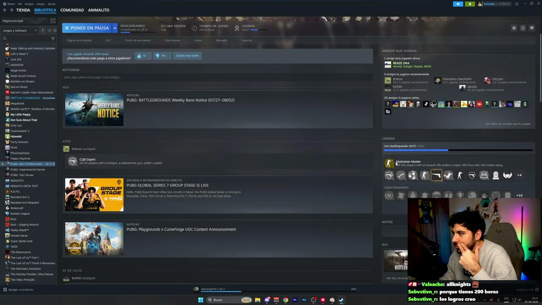Open File Explorer from the taskbar
The height and width of the screenshot is (305, 542).
pyautogui.click(x=257, y=300)
